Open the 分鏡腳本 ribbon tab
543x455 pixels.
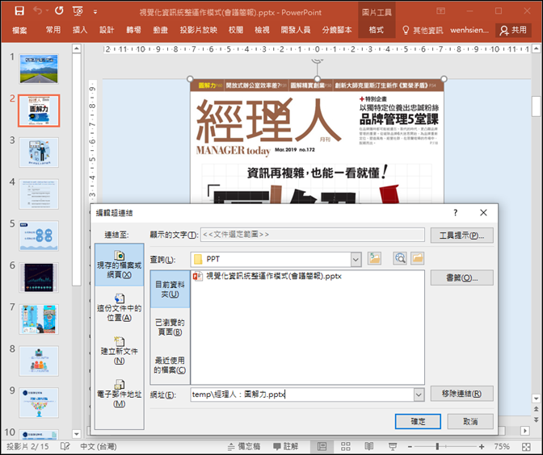337,30
